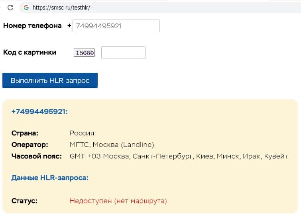Click the Статус label

click(x=24, y=201)
